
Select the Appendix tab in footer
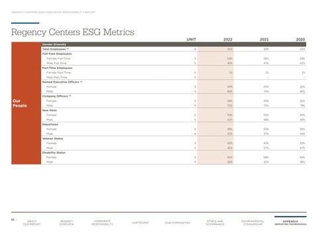pyautogui.click(x=290, y=223)
